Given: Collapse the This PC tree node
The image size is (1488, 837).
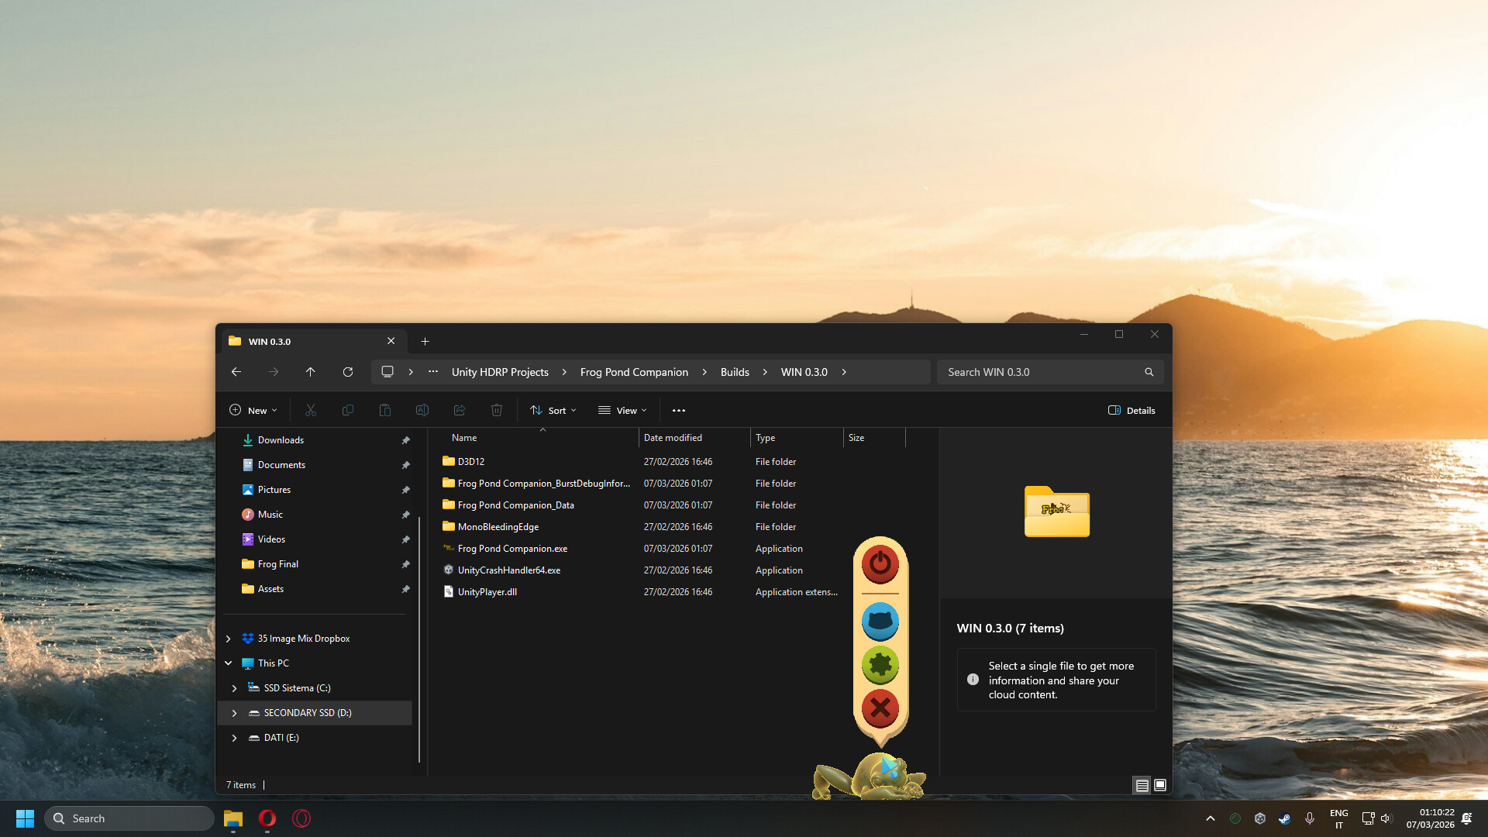Looking at the screenshot, I should coord(229,663).
